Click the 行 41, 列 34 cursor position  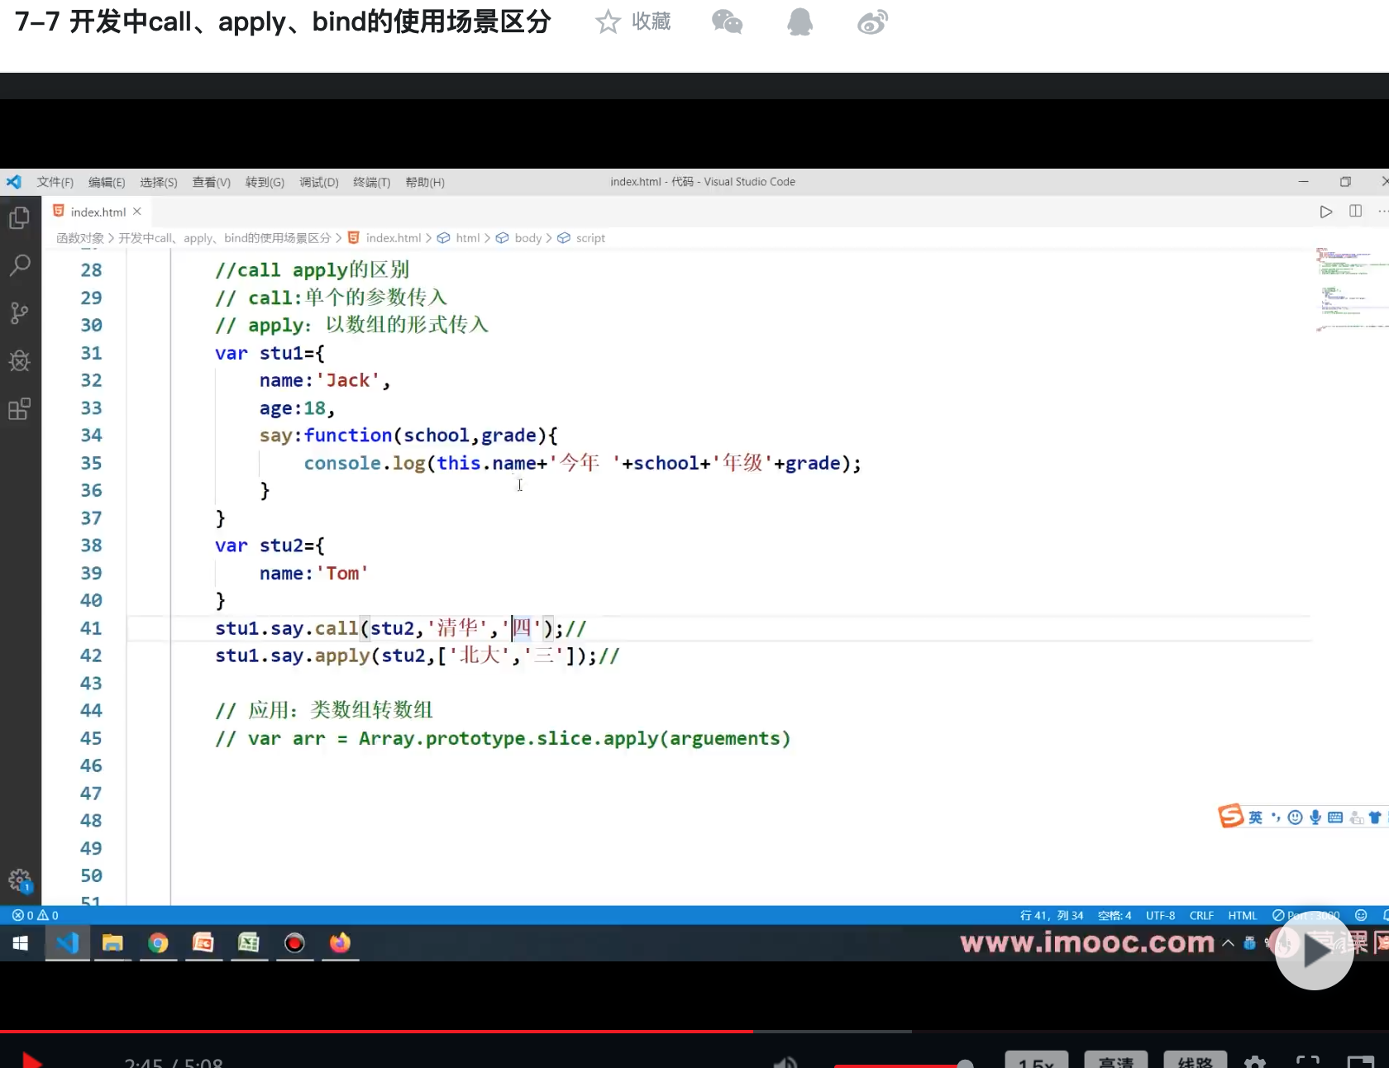tap(1052, 915)
